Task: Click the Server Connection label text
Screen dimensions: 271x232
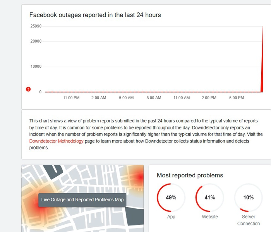Action: pyautogui.click(x=249, y=220)
